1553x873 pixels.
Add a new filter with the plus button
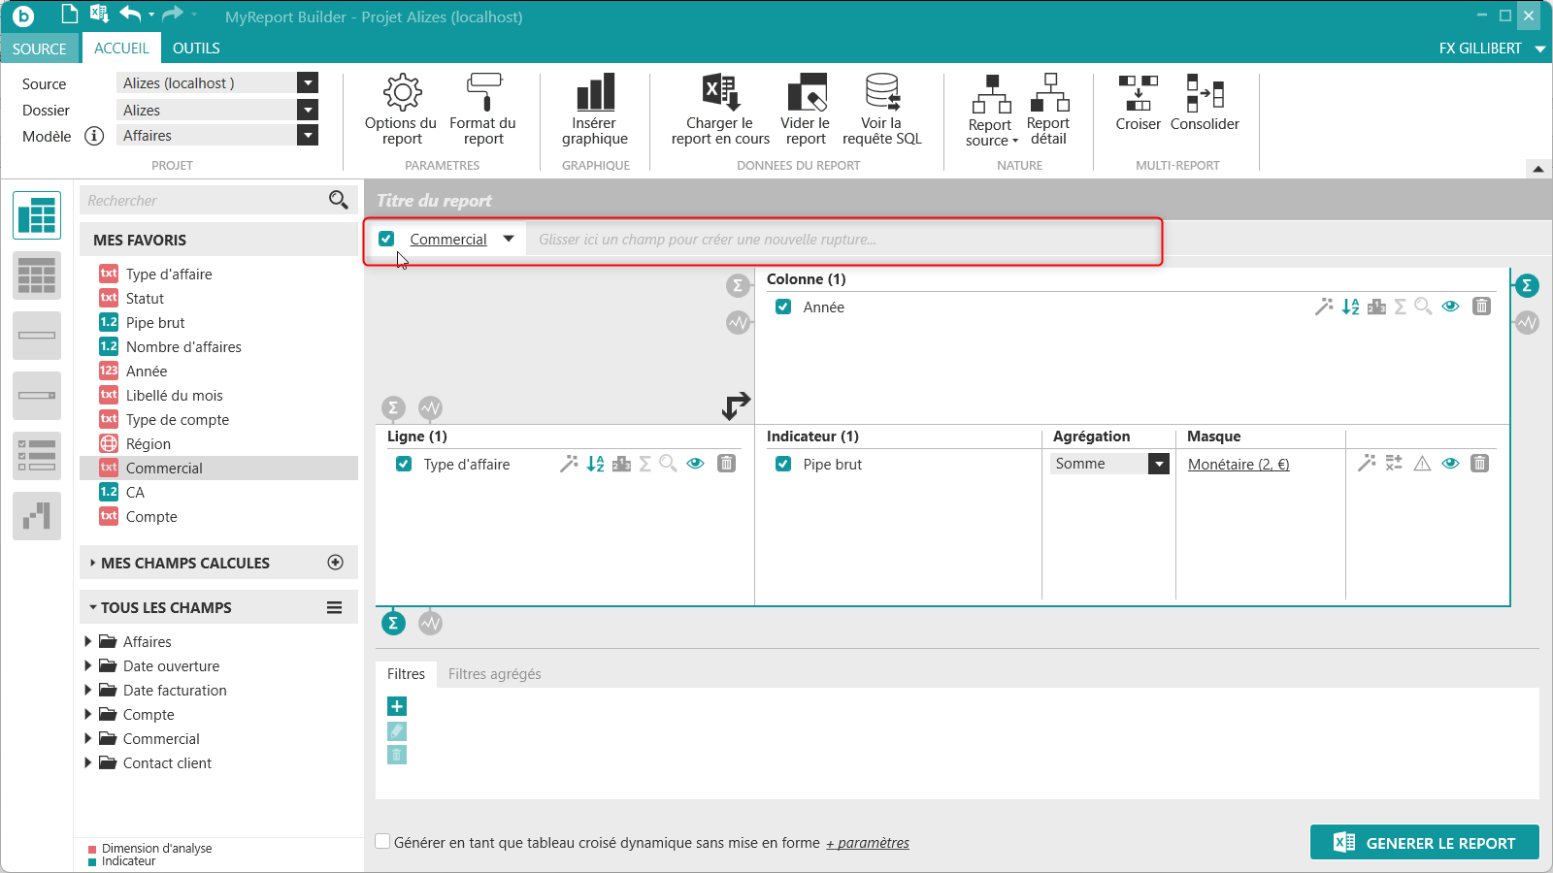[x=397, y=706]
